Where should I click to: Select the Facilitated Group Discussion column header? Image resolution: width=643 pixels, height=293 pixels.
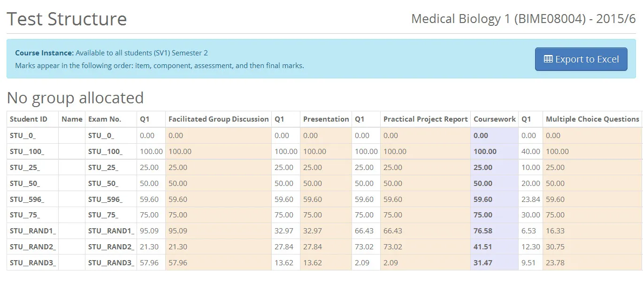pyautogui.click(x=218, y=119)
